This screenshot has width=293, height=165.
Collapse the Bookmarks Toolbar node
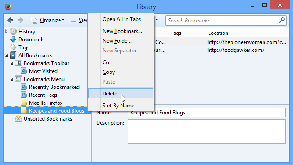click(12, 63)
